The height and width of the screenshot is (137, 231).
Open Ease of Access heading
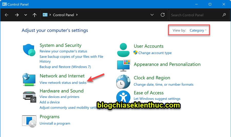pos(149,93)
